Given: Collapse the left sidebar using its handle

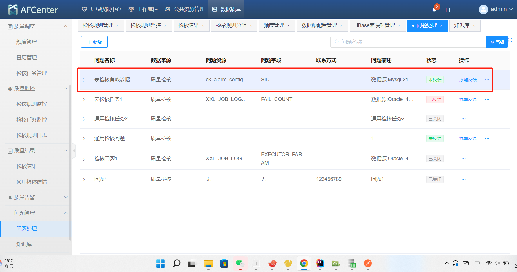Looking at the screenshot, I should coord(74,150).
